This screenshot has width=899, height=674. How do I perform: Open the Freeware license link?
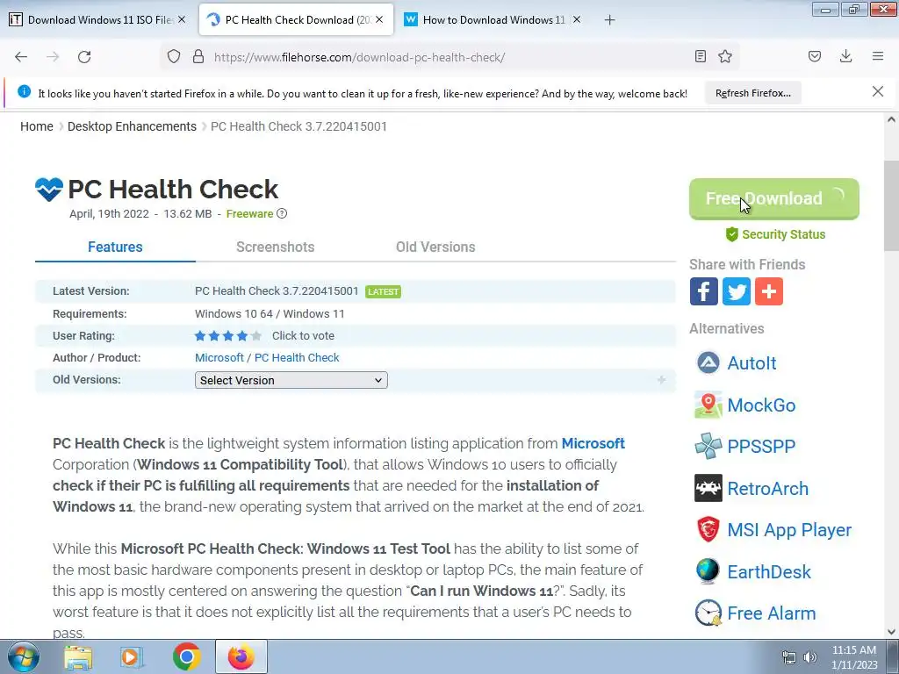pyautogui.click(x=249, y=214)
